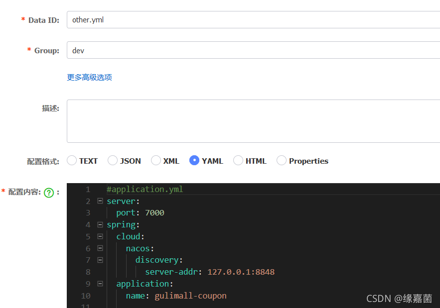Click the #application.yml comment line

pyautogui.click(x=145, y=190)
